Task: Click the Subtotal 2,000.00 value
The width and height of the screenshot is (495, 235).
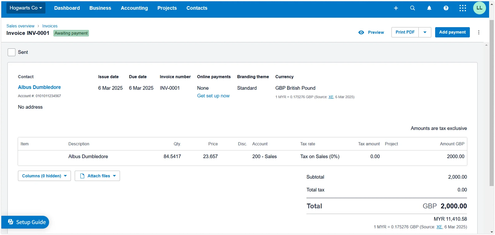Action: pos(457,177)
